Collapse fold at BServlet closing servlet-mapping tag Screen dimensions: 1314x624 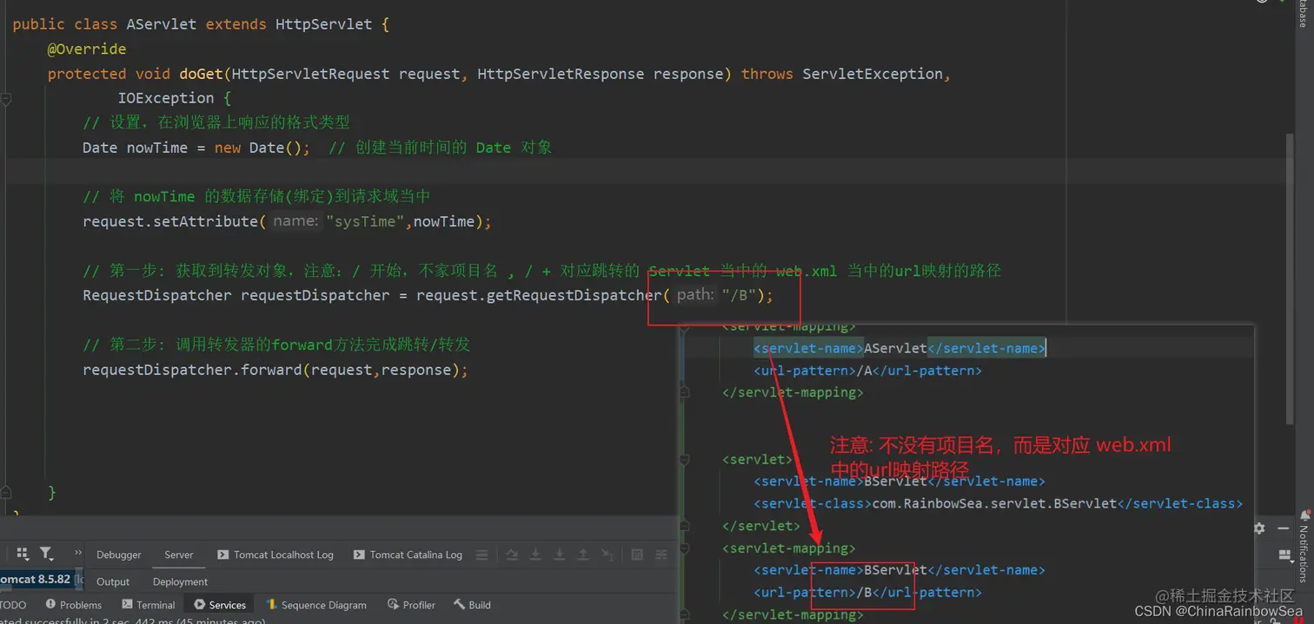[x=685, y=614]
